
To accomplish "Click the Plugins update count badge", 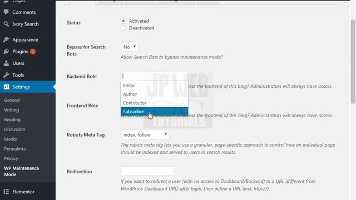I will click(x=33, y=52).
